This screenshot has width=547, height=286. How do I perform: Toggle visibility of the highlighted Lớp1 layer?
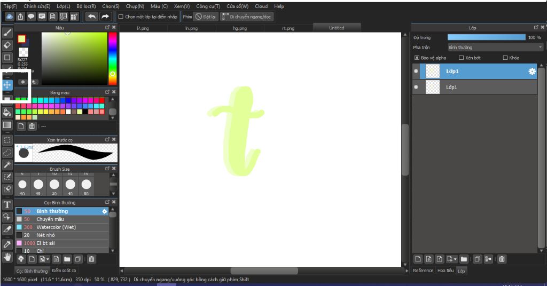tap(416, 71)
